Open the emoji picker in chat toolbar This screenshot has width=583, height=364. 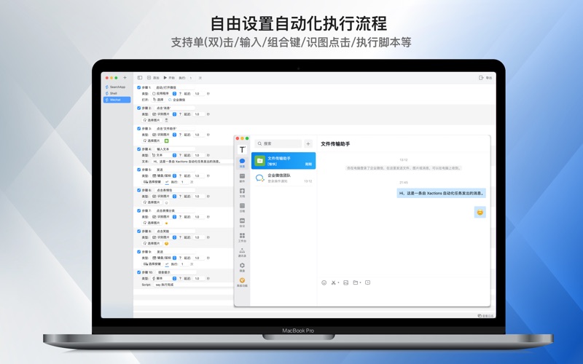click(324, 282)
